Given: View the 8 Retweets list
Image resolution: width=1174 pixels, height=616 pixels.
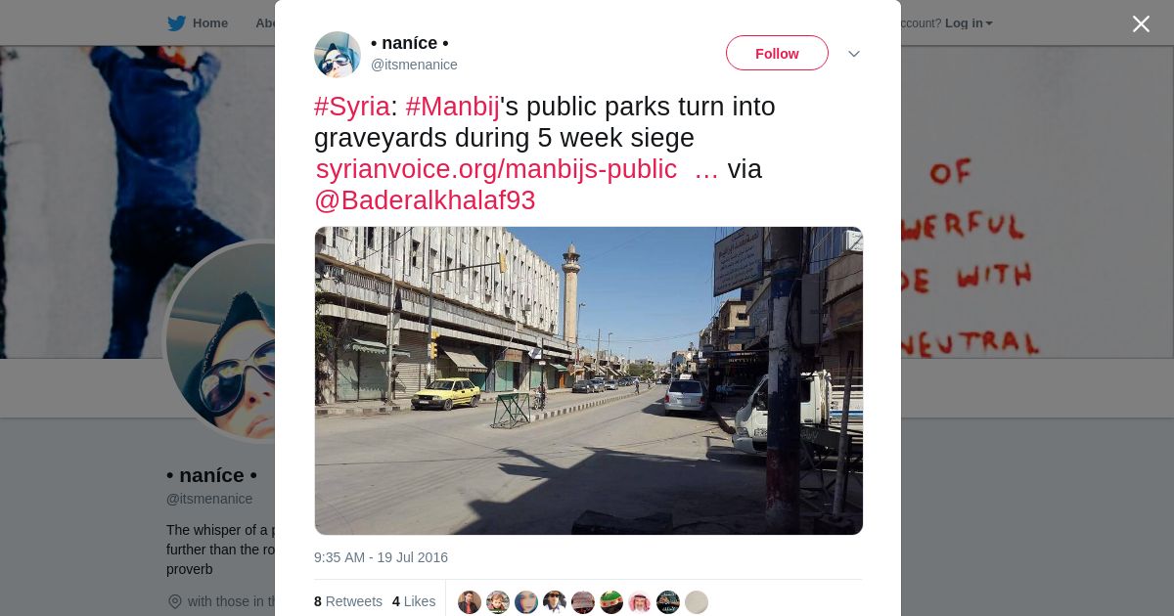Looking at the screenshot, I should (348, 601).
